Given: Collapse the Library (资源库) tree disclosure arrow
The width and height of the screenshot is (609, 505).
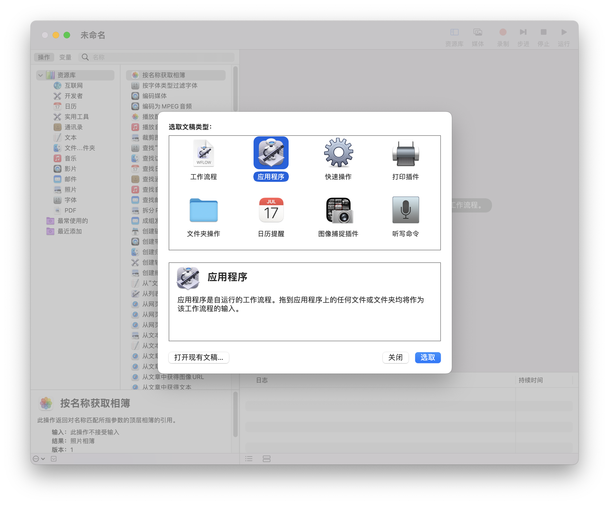Looking at the screenshot, I should click(x=41, y=75).
